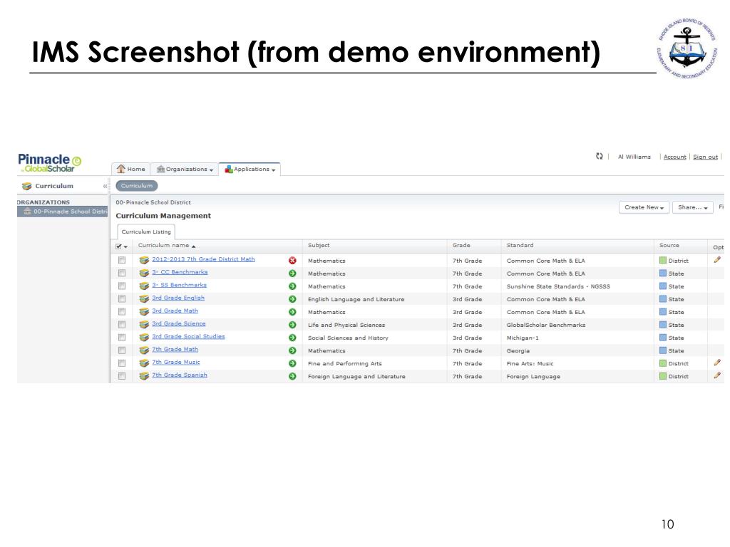Click the book stack icon for 3rd Grade Science

click(144, 324)
